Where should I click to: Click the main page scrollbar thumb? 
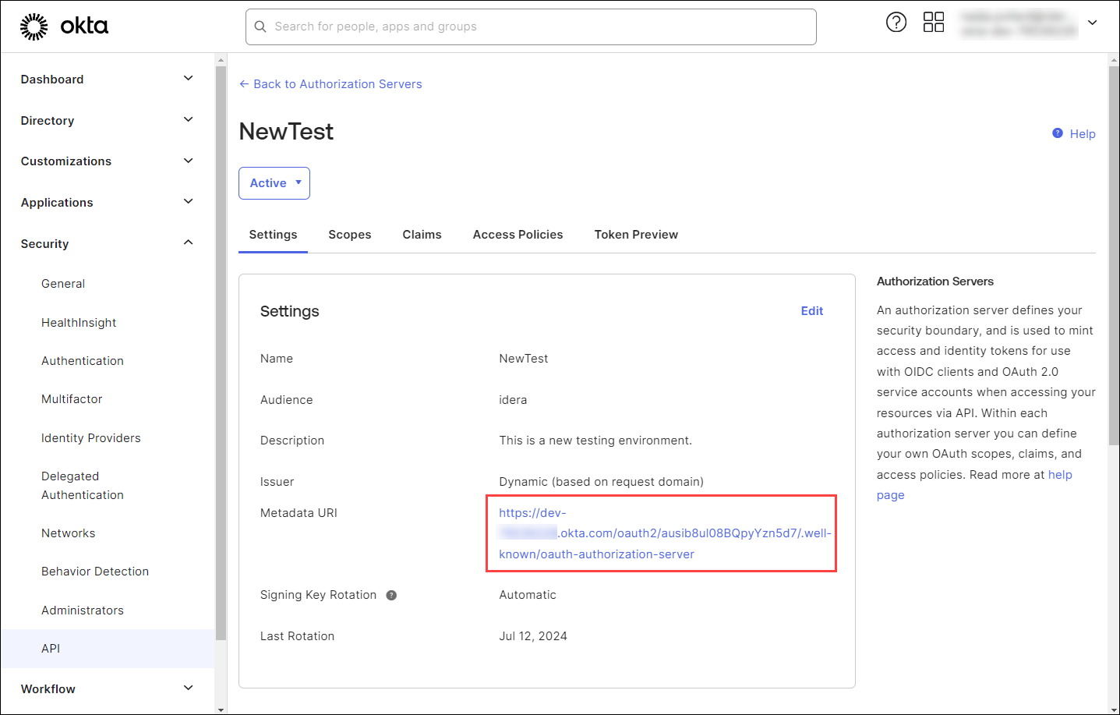pyautogui.click(x=1114, y=256)
